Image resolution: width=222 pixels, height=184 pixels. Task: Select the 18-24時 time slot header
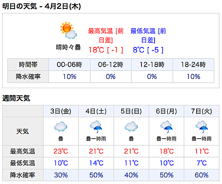click(x=193, y=65)
